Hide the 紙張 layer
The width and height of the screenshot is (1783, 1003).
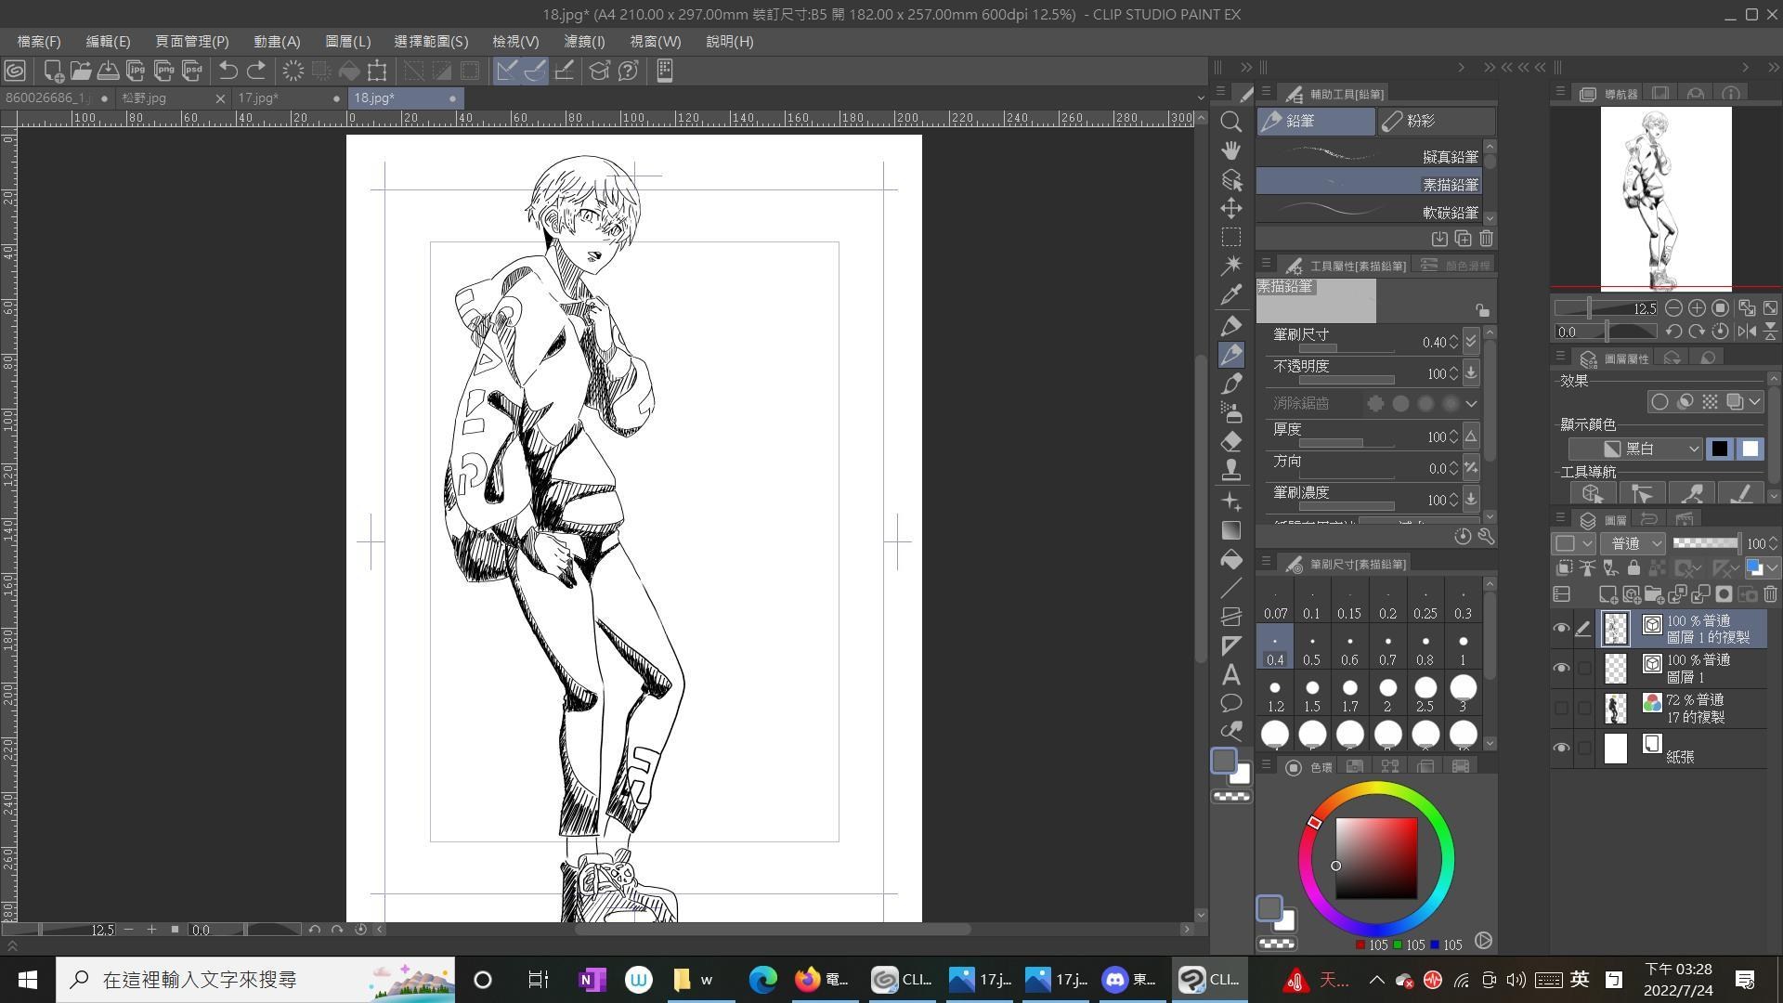click(x=1561, y=748)
